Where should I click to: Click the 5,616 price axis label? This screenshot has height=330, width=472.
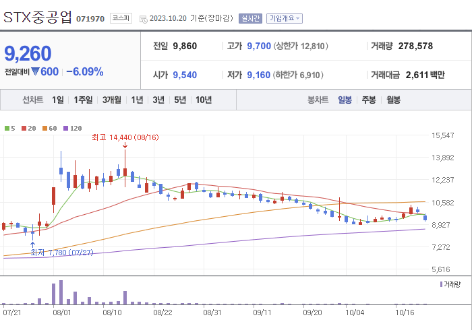(441, 269)
